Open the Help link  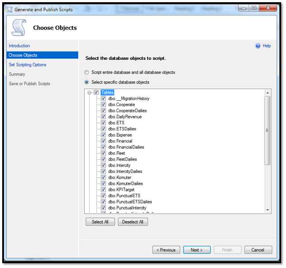267,46
